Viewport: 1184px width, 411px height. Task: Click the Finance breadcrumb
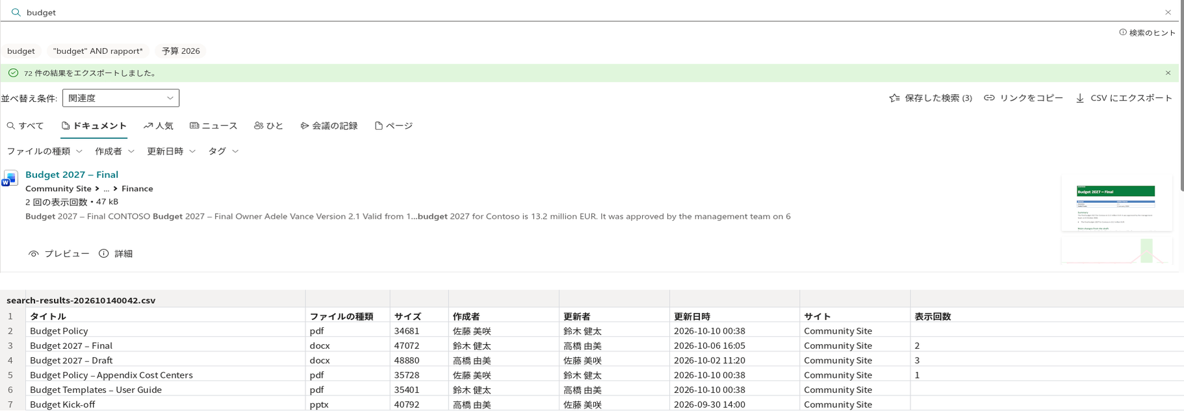click(137, 189)
